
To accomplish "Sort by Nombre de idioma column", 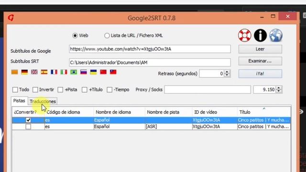I will pos(119,112).
